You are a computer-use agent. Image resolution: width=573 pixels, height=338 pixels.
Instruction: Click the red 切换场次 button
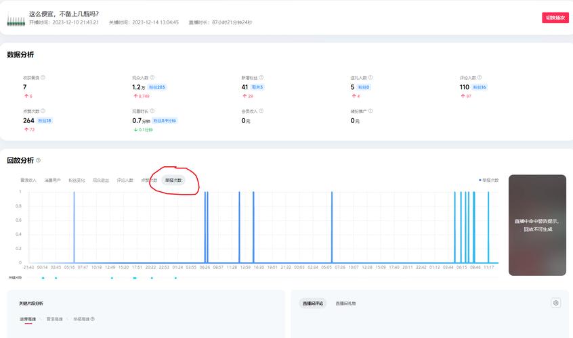tap(555, 18)
